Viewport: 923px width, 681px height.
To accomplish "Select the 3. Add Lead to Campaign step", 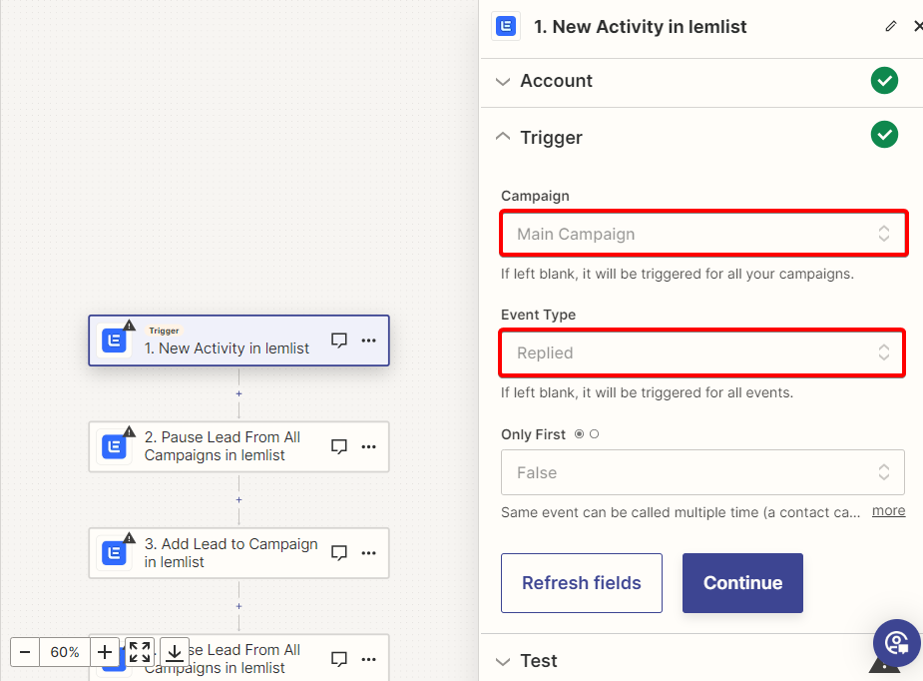I will tap(239, 553).
